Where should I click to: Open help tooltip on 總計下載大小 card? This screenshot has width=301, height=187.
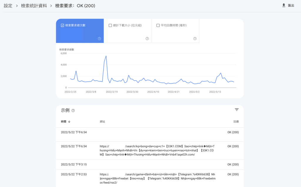pos(147,39)
